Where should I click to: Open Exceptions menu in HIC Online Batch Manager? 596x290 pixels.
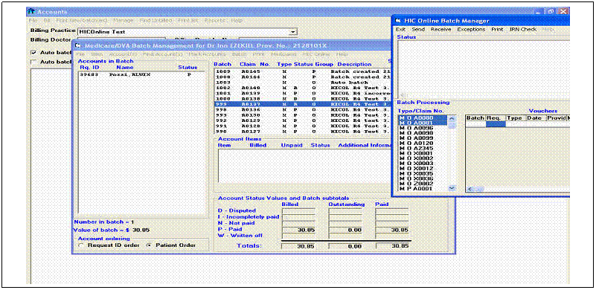(x=471, y=29)
